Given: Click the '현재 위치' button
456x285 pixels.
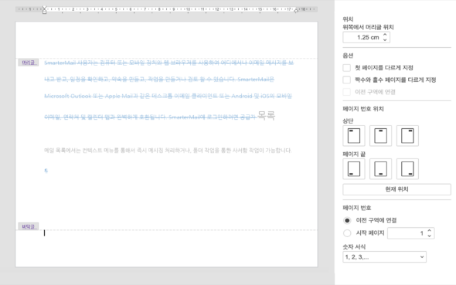Looking at the screenshot, I should click(x=396, y=189).
